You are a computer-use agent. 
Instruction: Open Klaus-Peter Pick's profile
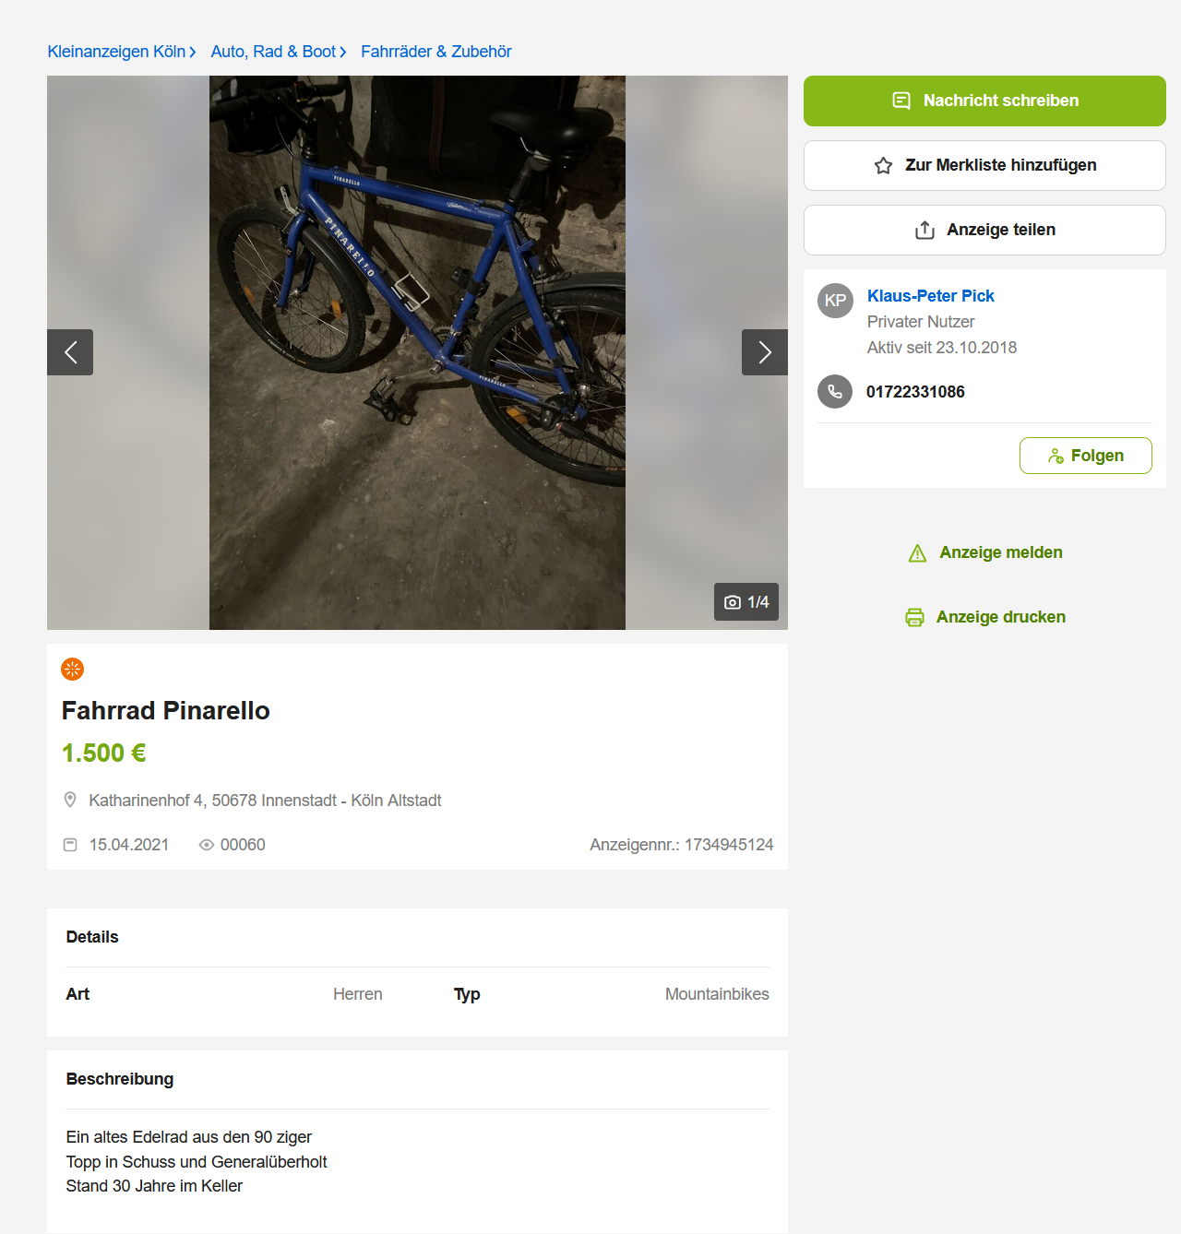[x=930, y=296]
